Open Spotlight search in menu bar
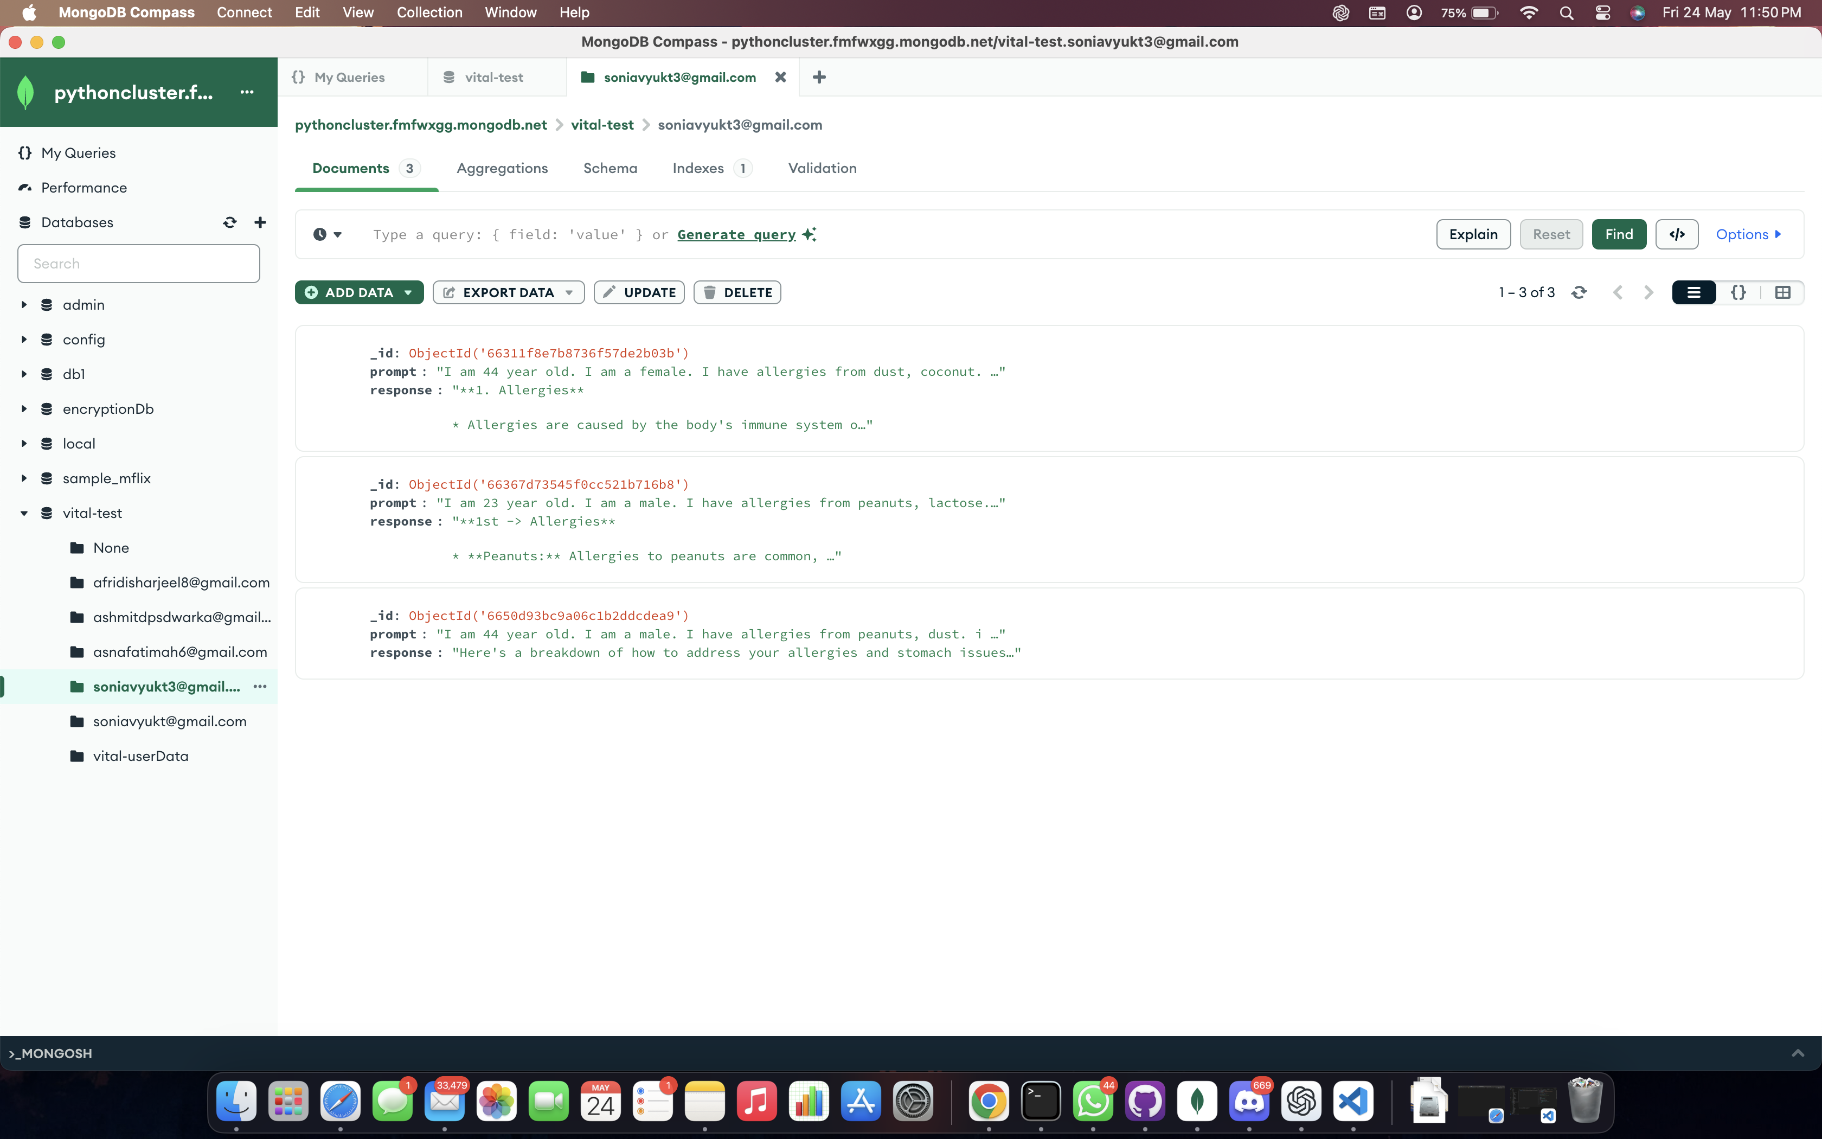The width and height of the screenshot is (1822, 1139). tap(1567, 13)
